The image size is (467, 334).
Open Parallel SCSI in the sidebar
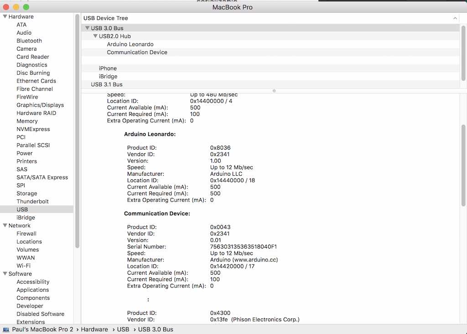(33, 145)
